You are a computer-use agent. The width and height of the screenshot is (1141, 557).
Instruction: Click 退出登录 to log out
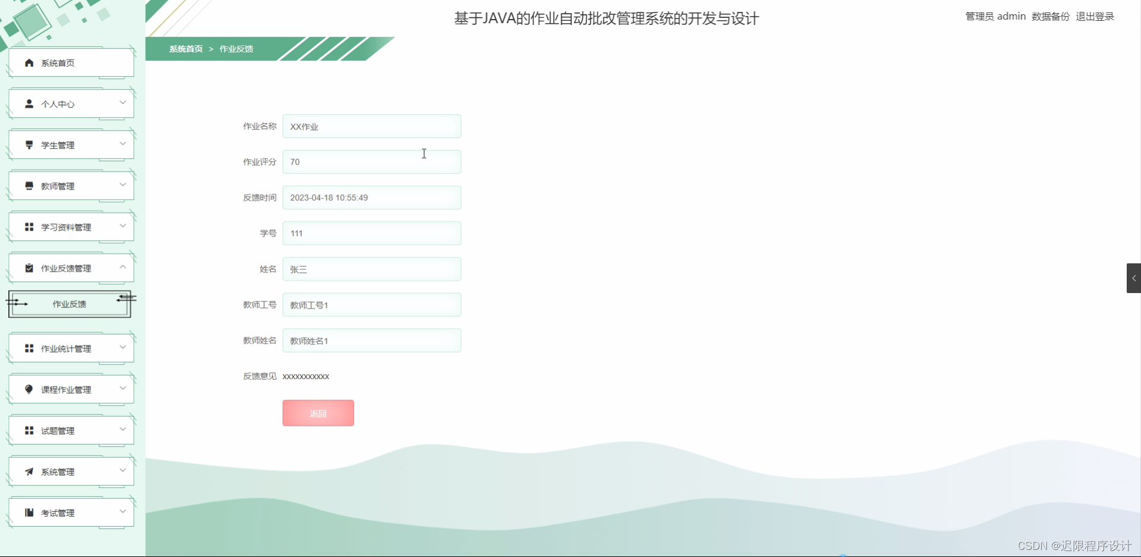tap(1095, 16)
